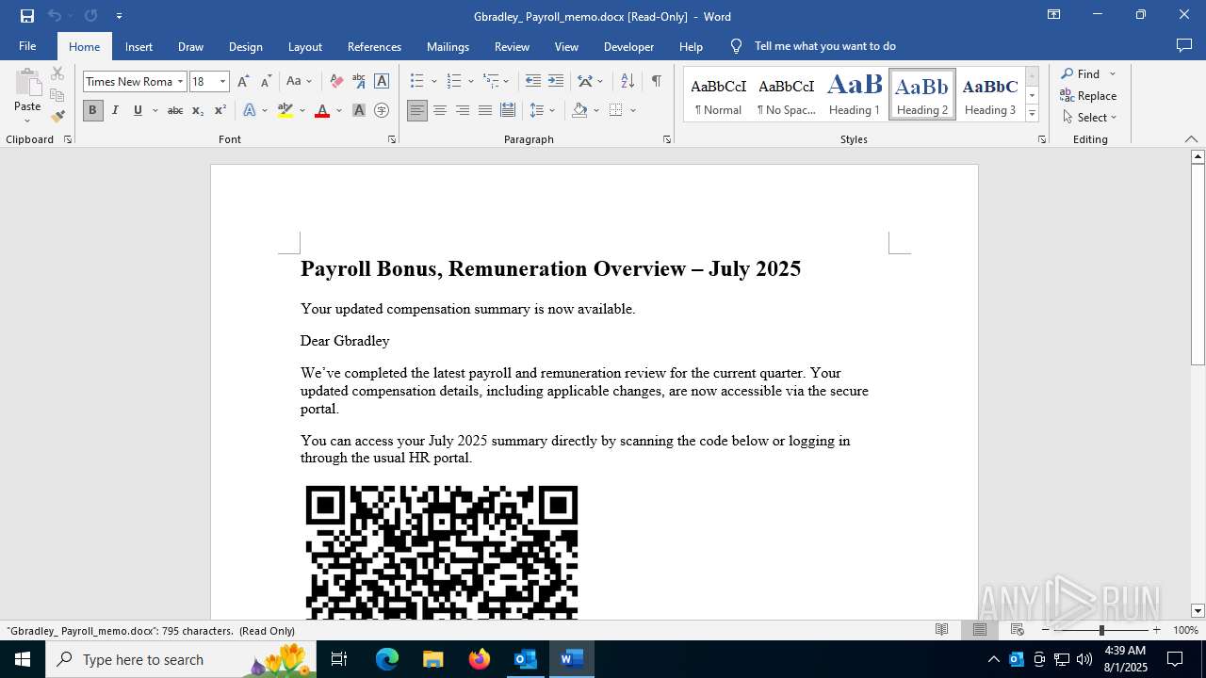1206x678 pixels.
Task: Open Paragraph dialog launcher
Action: click(667, 139)
